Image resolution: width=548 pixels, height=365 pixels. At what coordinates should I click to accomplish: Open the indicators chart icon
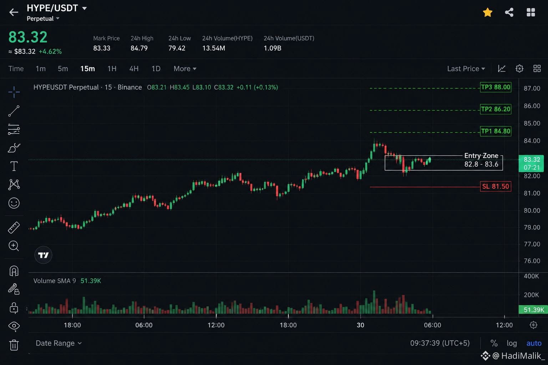(x=502, y=68)
